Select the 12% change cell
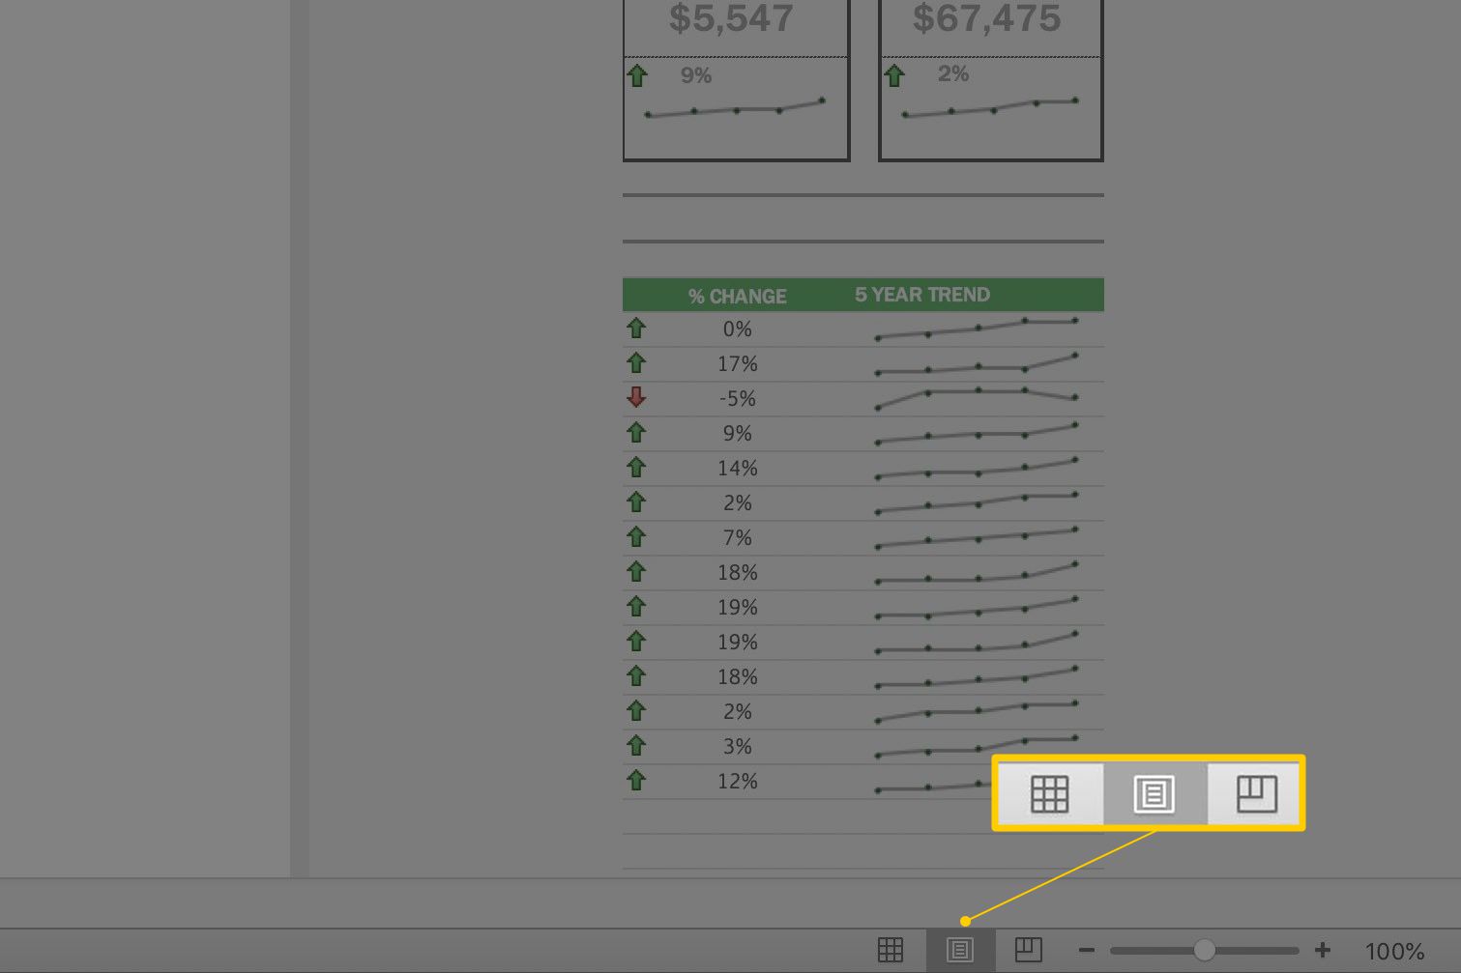This screenshot has width=1461, height=973. (x=737, y=782)
